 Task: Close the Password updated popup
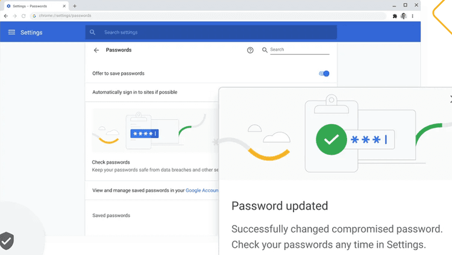[x=450, y=98]
